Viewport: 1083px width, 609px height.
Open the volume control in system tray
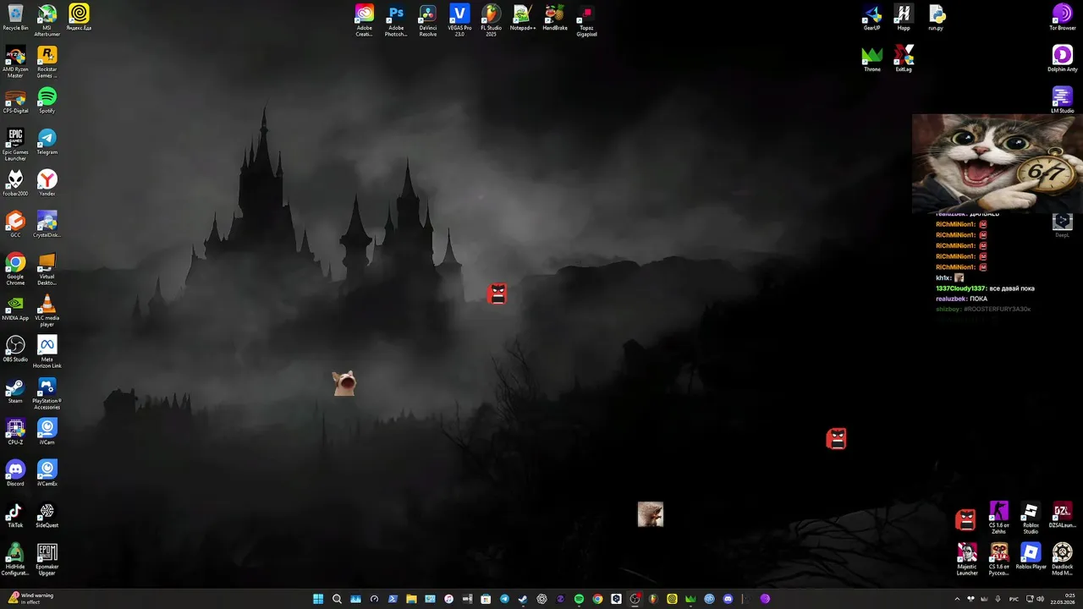click(x=1040, y=599)
